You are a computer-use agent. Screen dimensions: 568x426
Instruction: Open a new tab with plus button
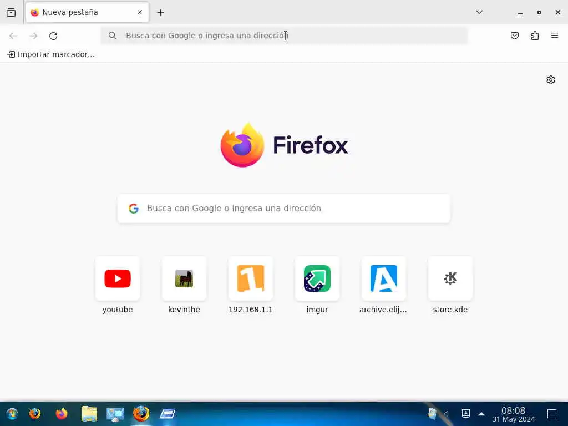point(160,13)
